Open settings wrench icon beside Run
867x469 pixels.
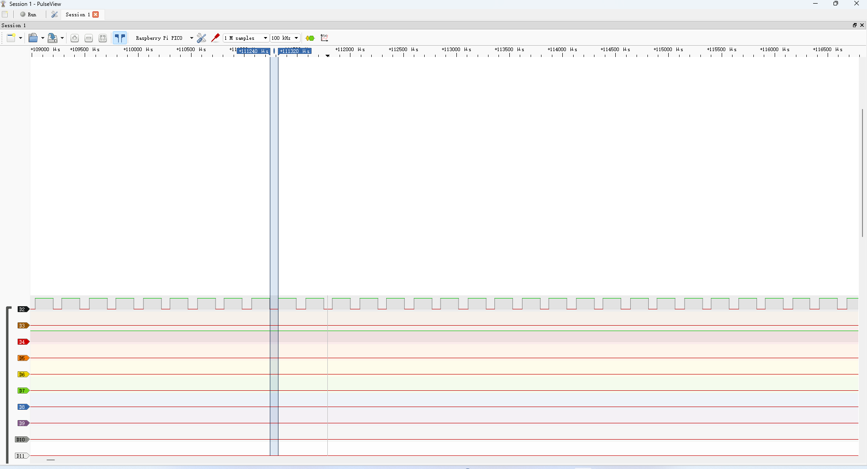coord(54,14)
